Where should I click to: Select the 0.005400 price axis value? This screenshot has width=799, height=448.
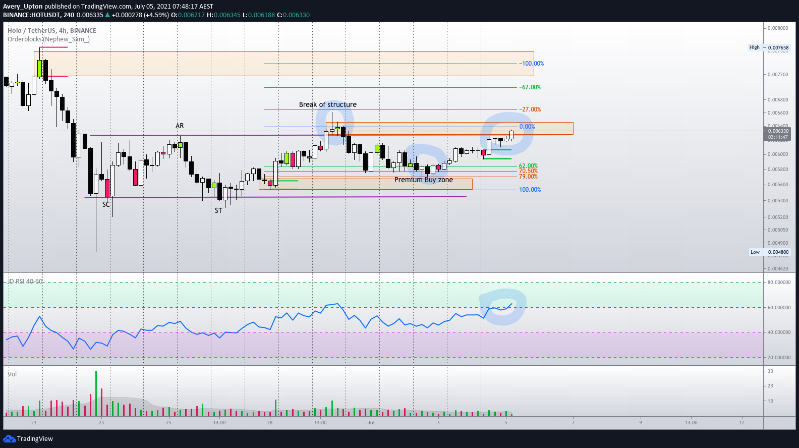778,201
